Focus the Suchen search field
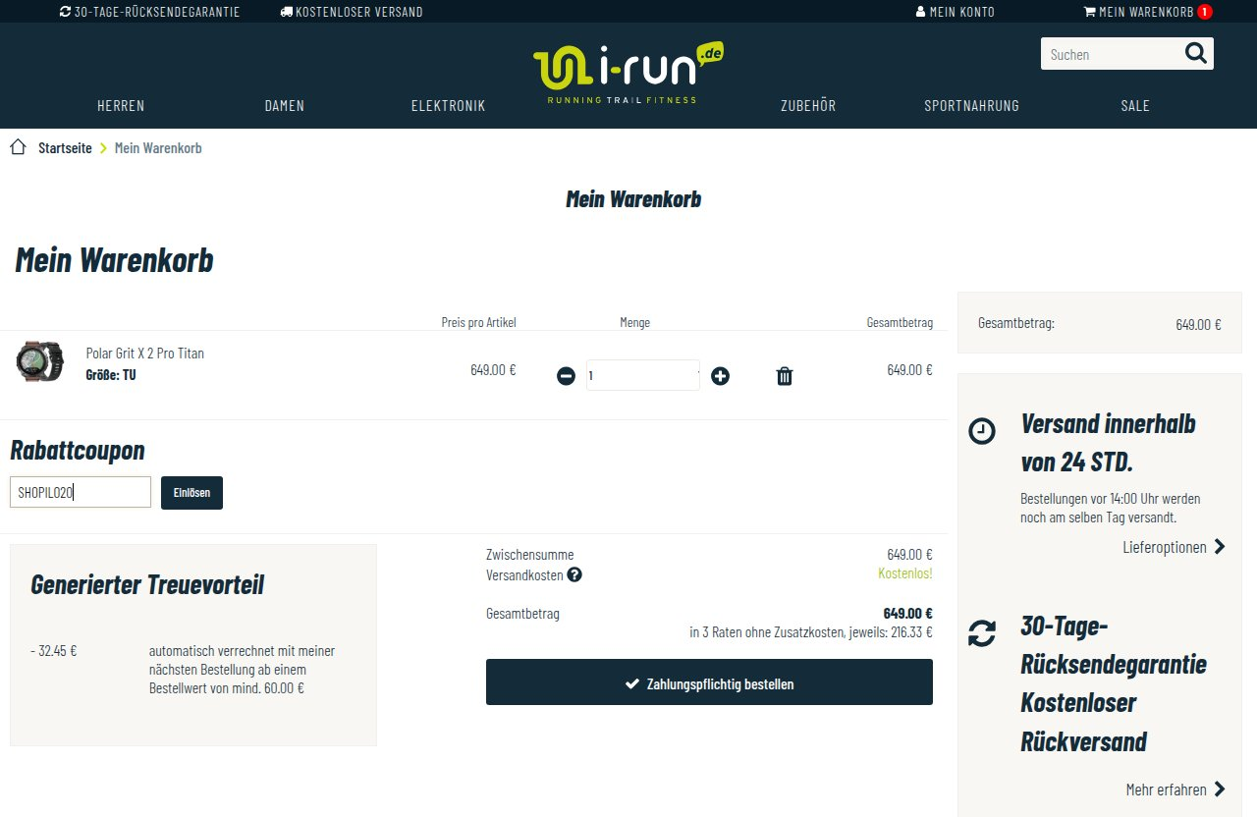The width and height of the screenshot is (1257, 817). (x=1112, y=54)
